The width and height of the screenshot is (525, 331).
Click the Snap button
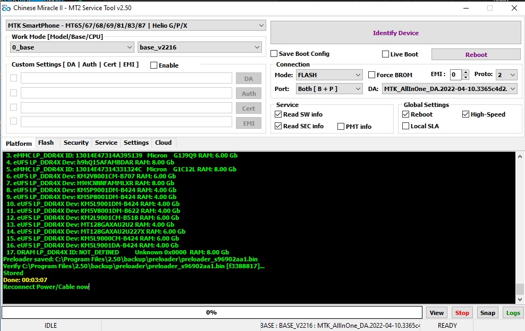(x=487, y=312)
